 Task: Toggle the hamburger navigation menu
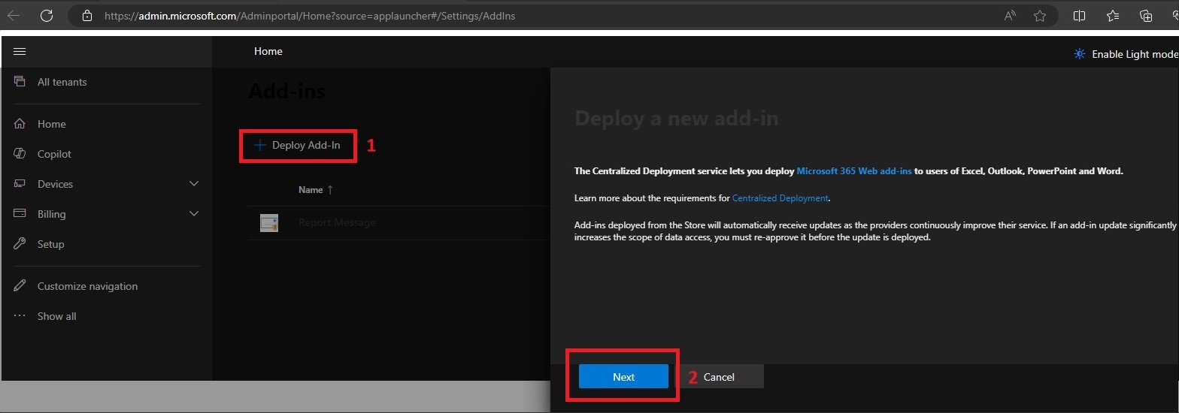(x=20, y=51)
